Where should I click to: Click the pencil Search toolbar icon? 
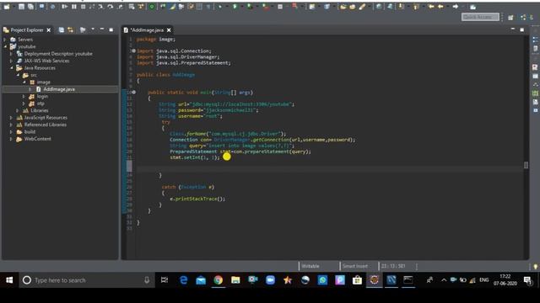(x=362, y=7)
